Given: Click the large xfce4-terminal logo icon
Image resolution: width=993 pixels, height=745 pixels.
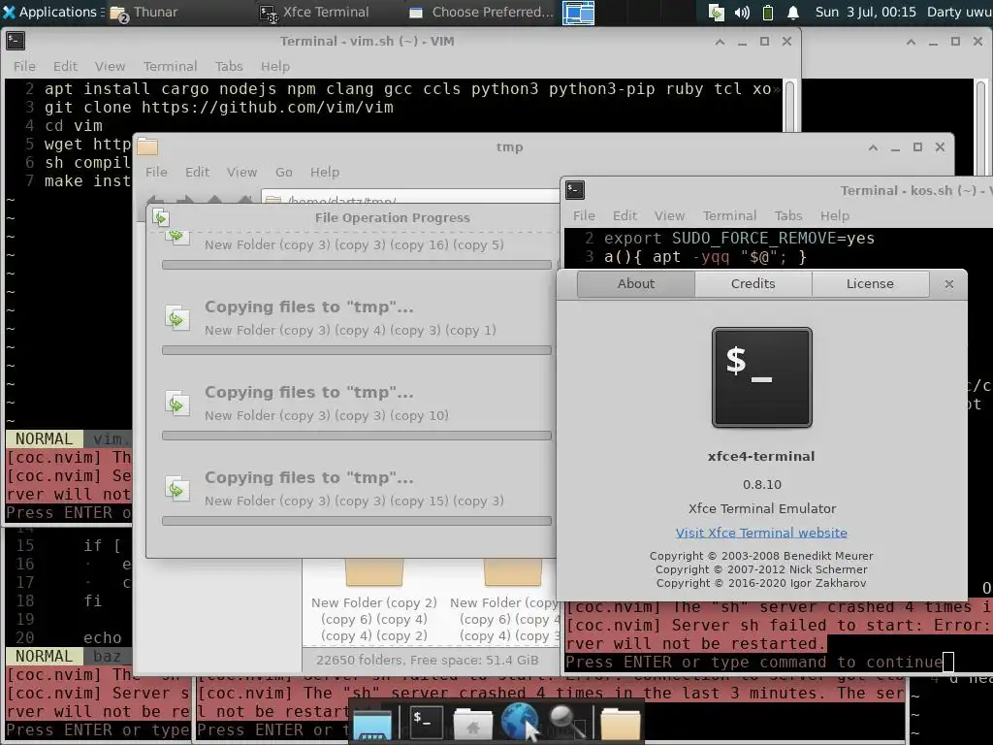Looking at the screenshot, I should (762, 377).
